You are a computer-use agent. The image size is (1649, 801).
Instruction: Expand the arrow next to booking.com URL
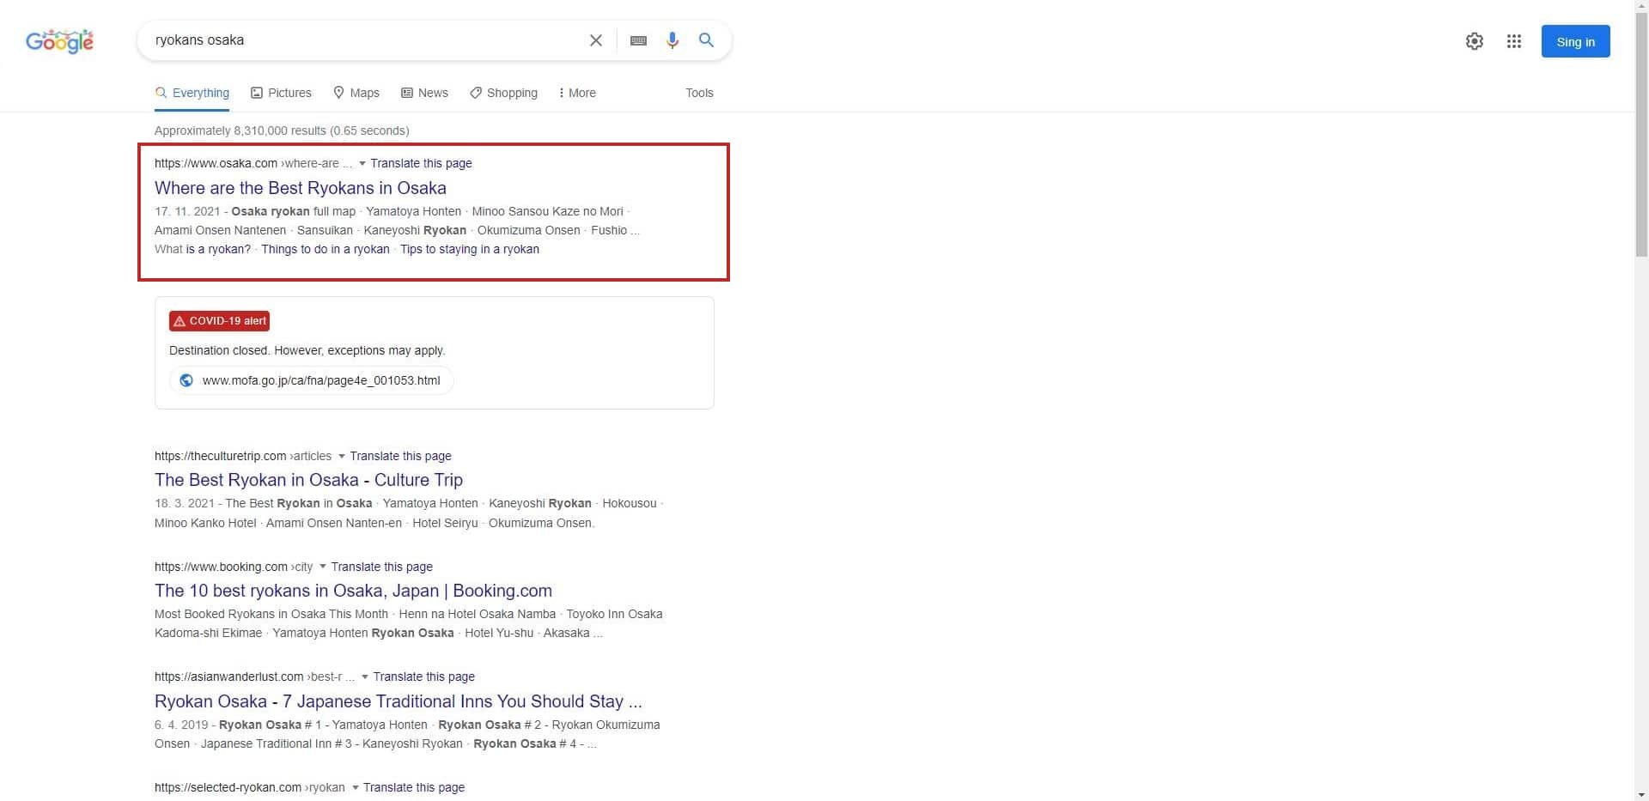pyautogui.click(x=323, y=567)
